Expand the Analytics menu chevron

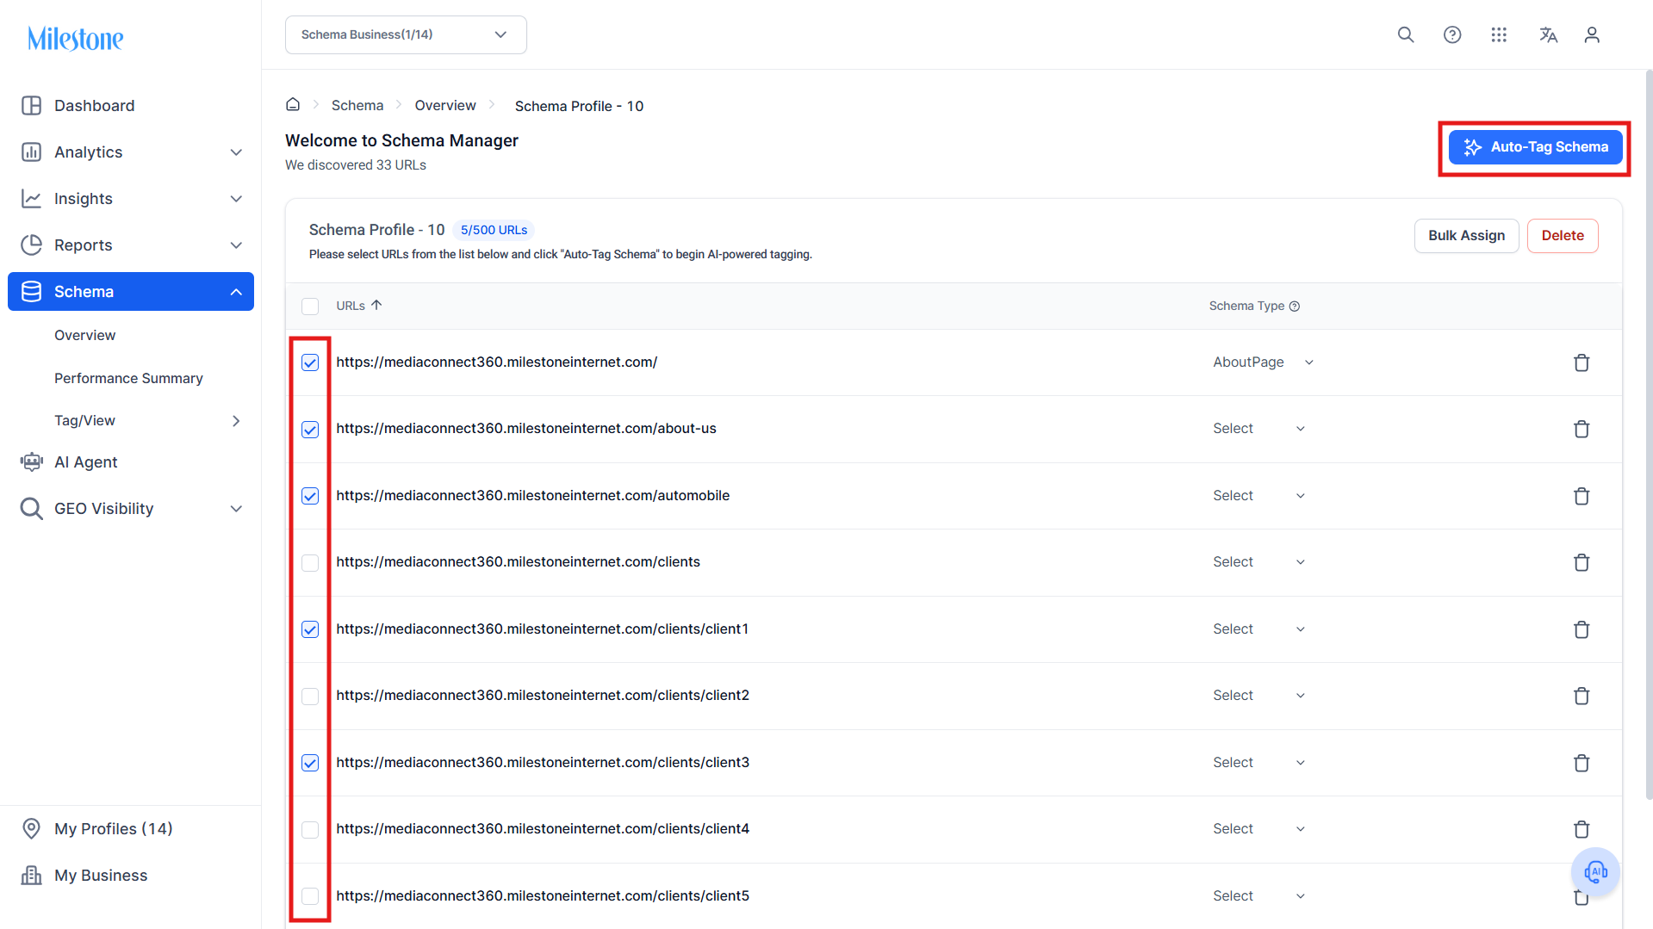236,152
